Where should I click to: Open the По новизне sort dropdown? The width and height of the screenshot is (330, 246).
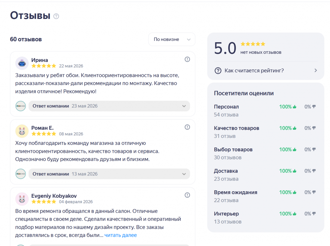[x=172, y=39]
